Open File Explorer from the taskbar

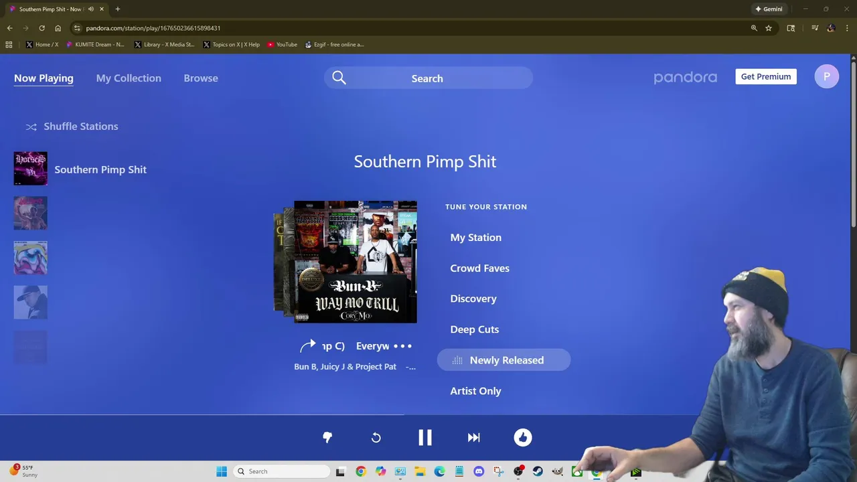pos(420,471)
